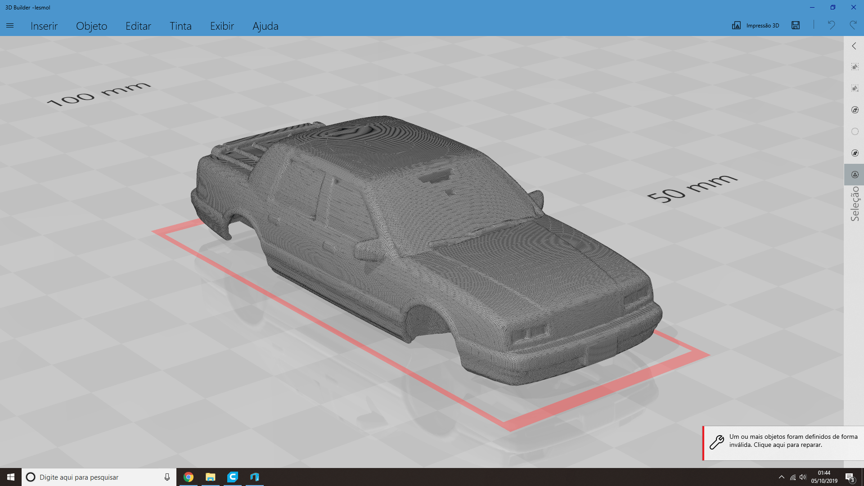Click the Impressão 3D button
Viewport: 864px width, 486px height.
(x=756, y=26)
